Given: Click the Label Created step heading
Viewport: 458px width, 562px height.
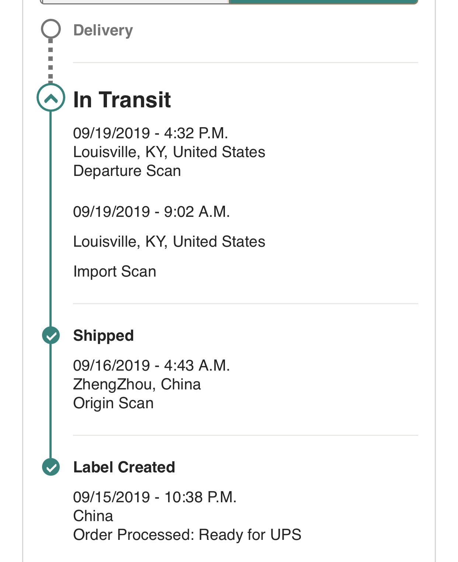Looking at the screenshot, I should pos(124,467).
